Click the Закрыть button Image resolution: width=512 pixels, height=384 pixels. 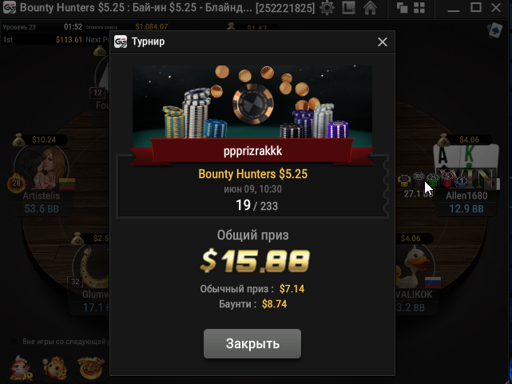[252, 343]
